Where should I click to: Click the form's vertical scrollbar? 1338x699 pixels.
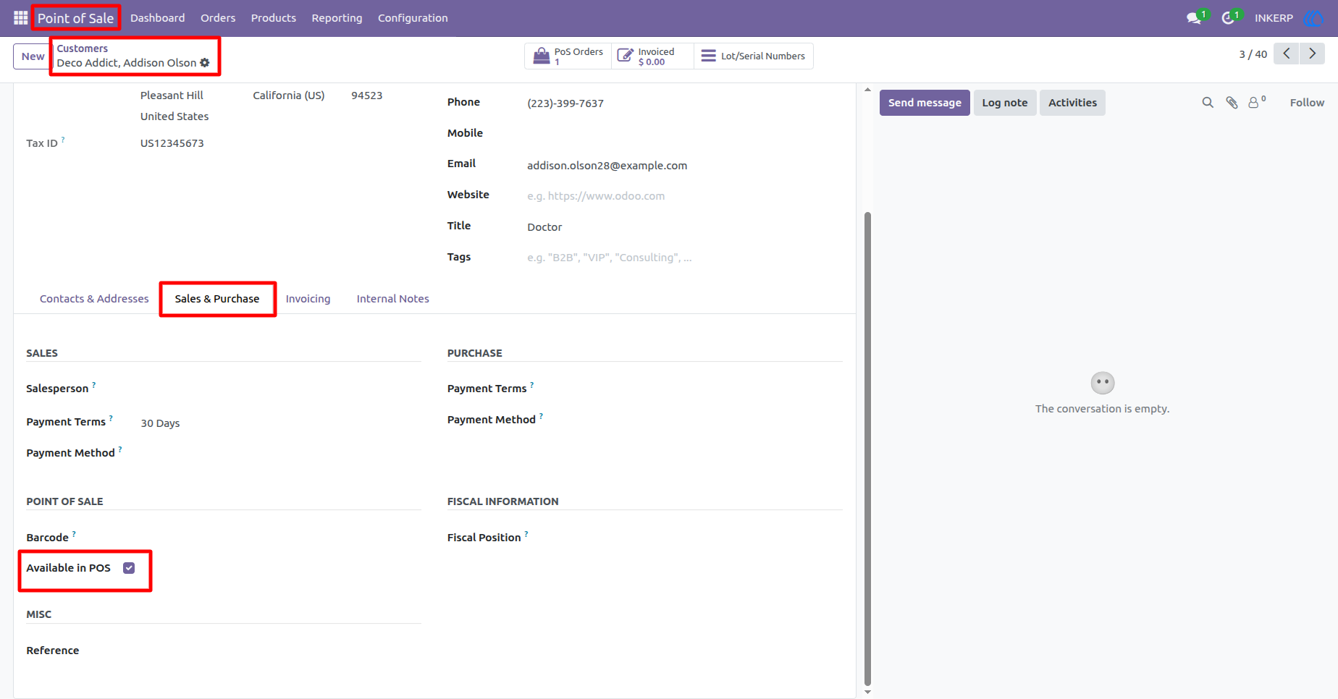(x=867, y=449)
